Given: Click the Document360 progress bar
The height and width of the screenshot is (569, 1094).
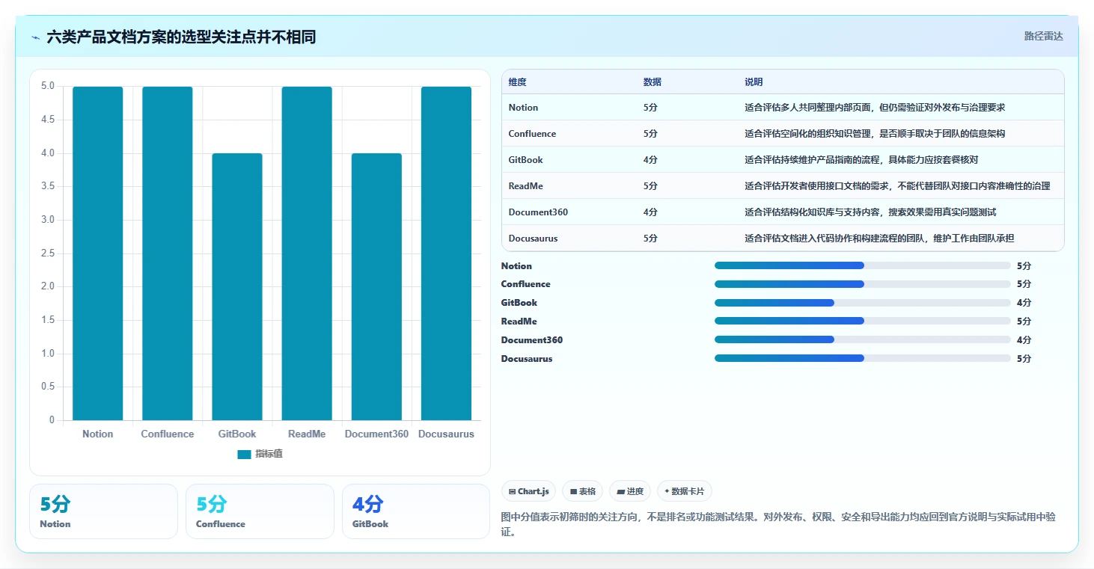Looking at the screenshot, I should [863, 339].
